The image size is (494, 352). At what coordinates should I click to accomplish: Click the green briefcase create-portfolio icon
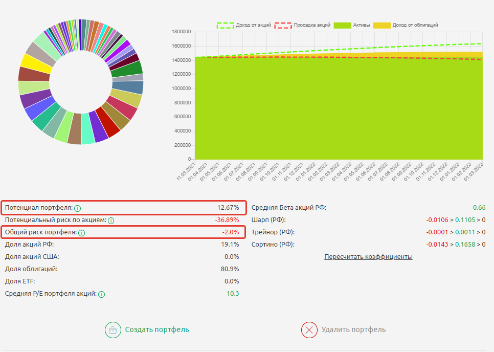[113, 330]
